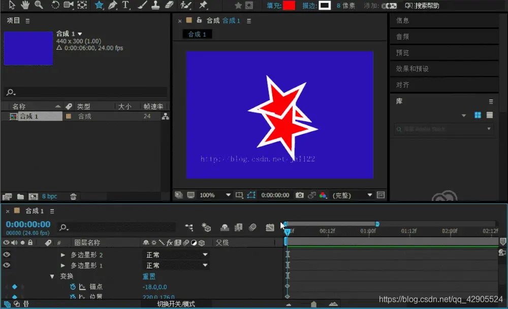Screen dimensions: 508x309
Task: Select the Star shape tool
Action: point(99,5)
